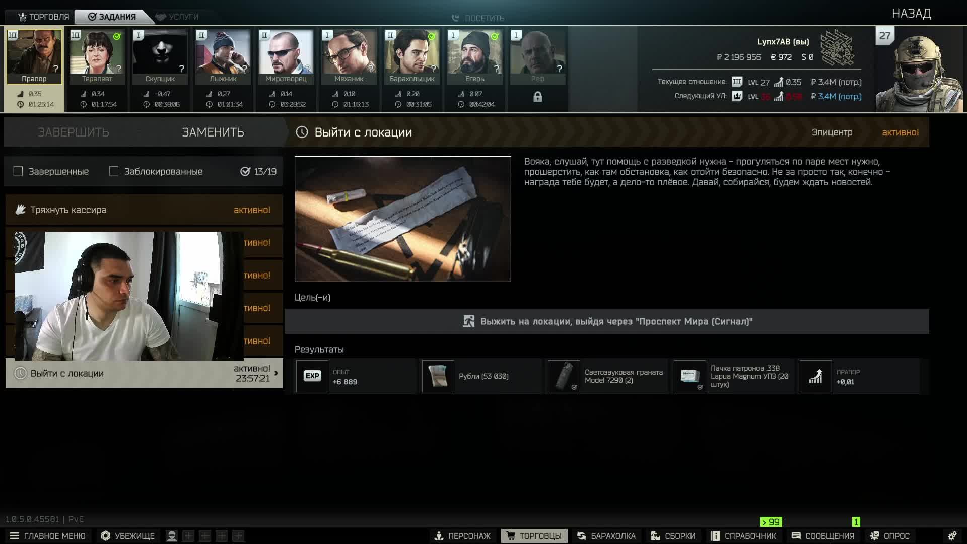Click the next loyalty level crown icon
This screenshot has height=544, width=967.
pos(737,96)
